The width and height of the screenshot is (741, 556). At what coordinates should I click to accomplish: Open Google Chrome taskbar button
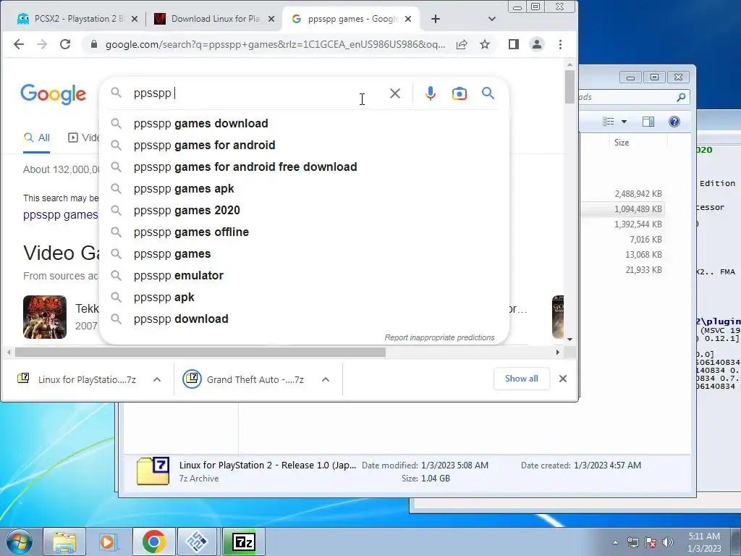tap(153, 542)
